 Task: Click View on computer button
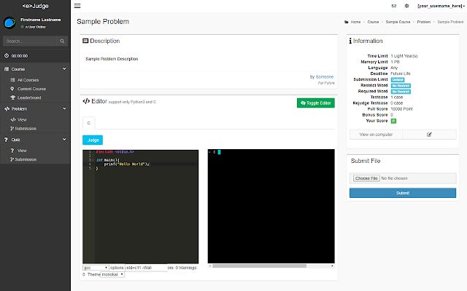pyautogui.click(x=376, y=135)
